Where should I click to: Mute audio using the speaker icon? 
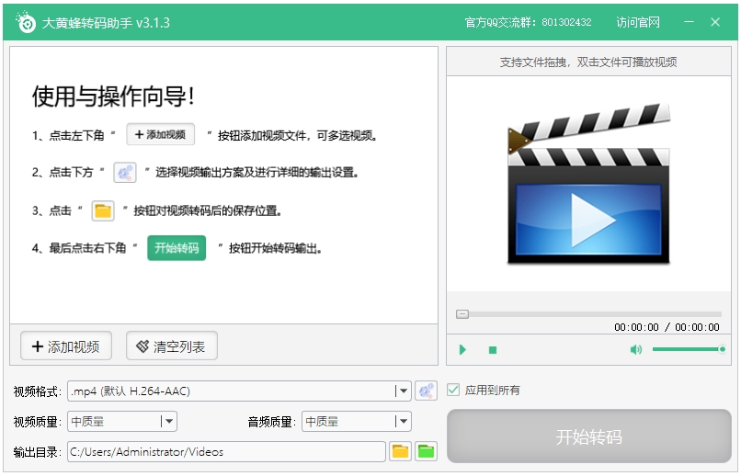[x=635, y=349]
